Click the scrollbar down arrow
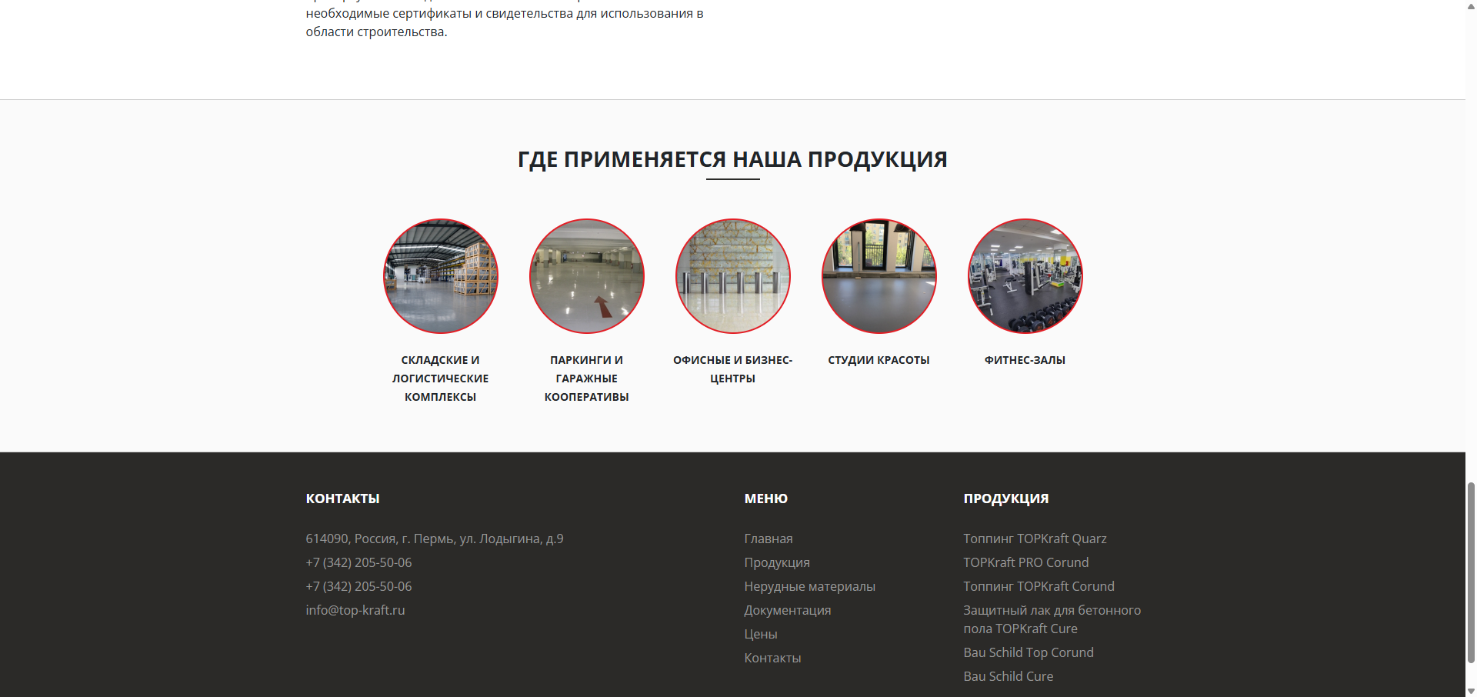 click(x=1471, y=691)
